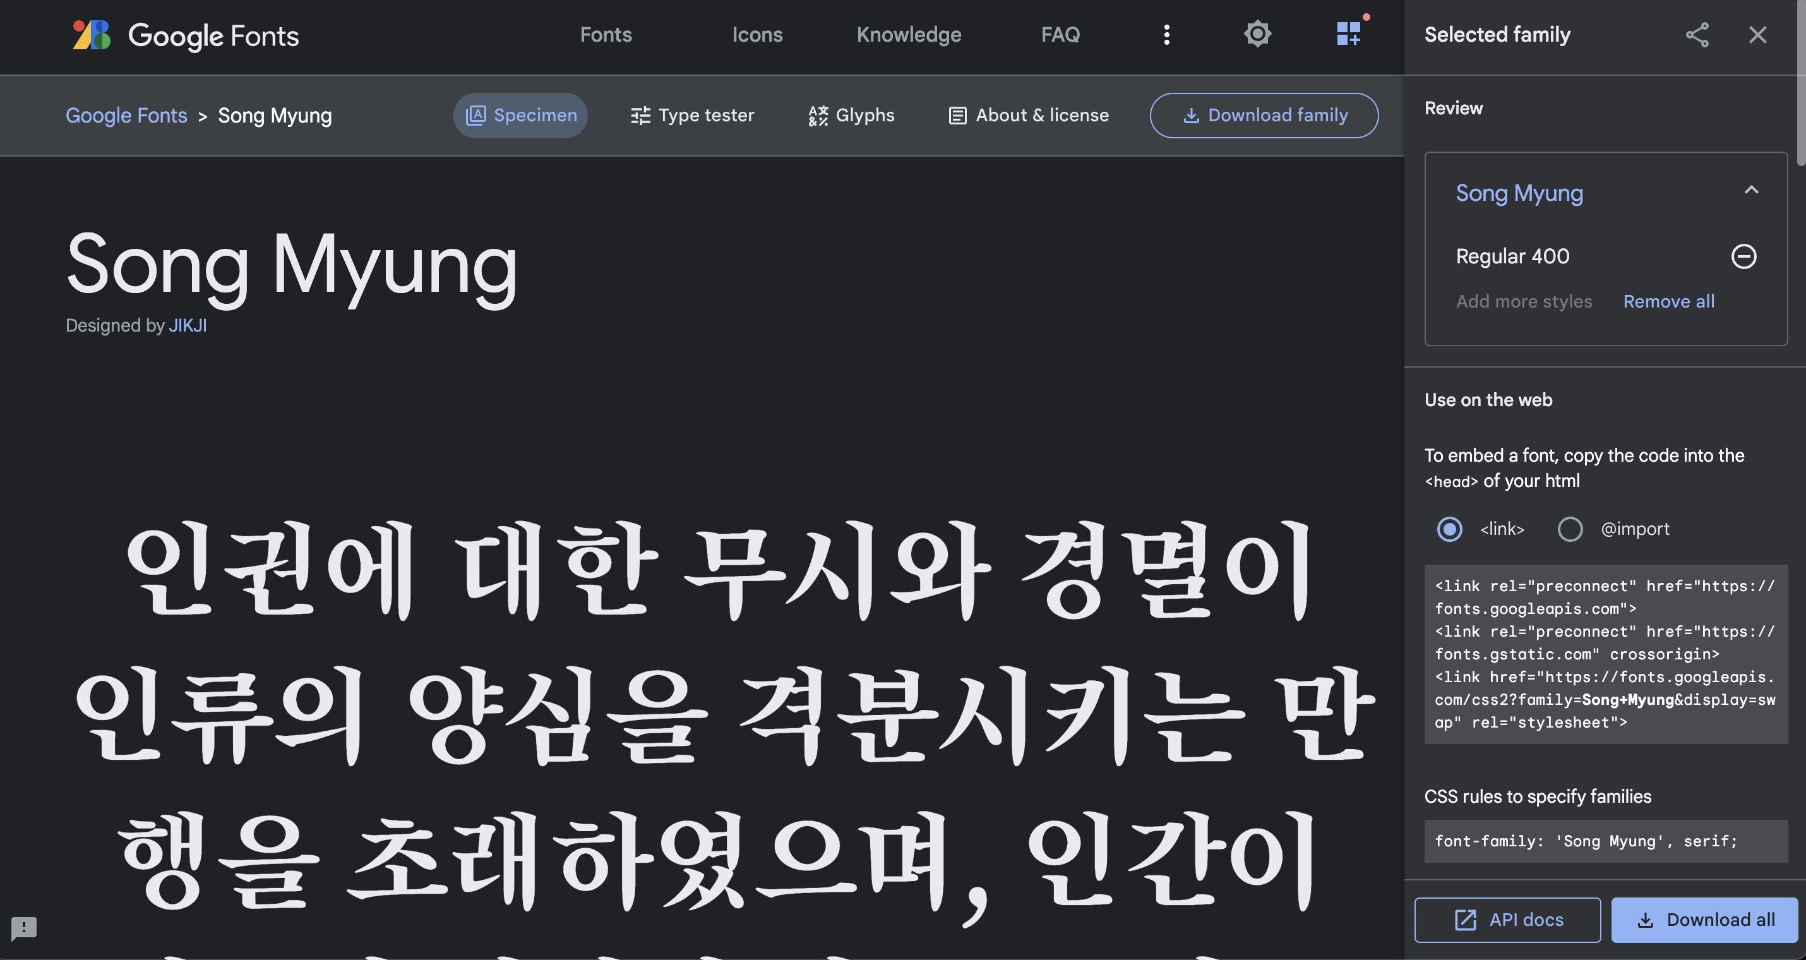
Task: Click the link embed code block
Action: tap(1605, 654)
